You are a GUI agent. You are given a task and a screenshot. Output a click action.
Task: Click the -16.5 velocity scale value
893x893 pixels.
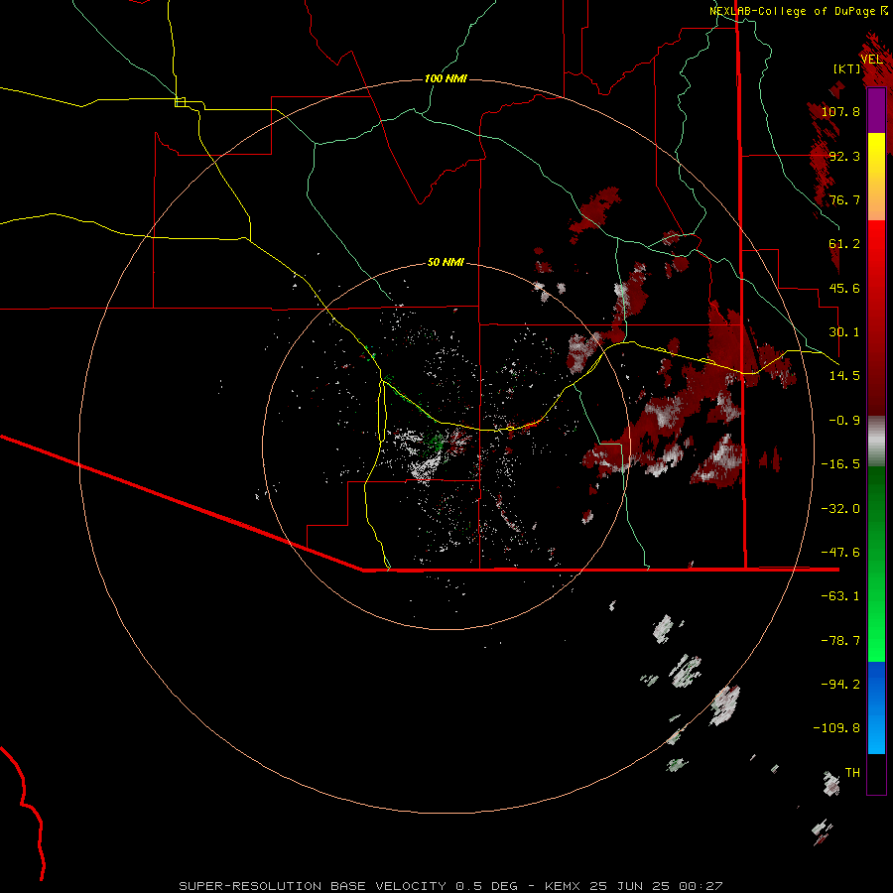click(840, 464)
